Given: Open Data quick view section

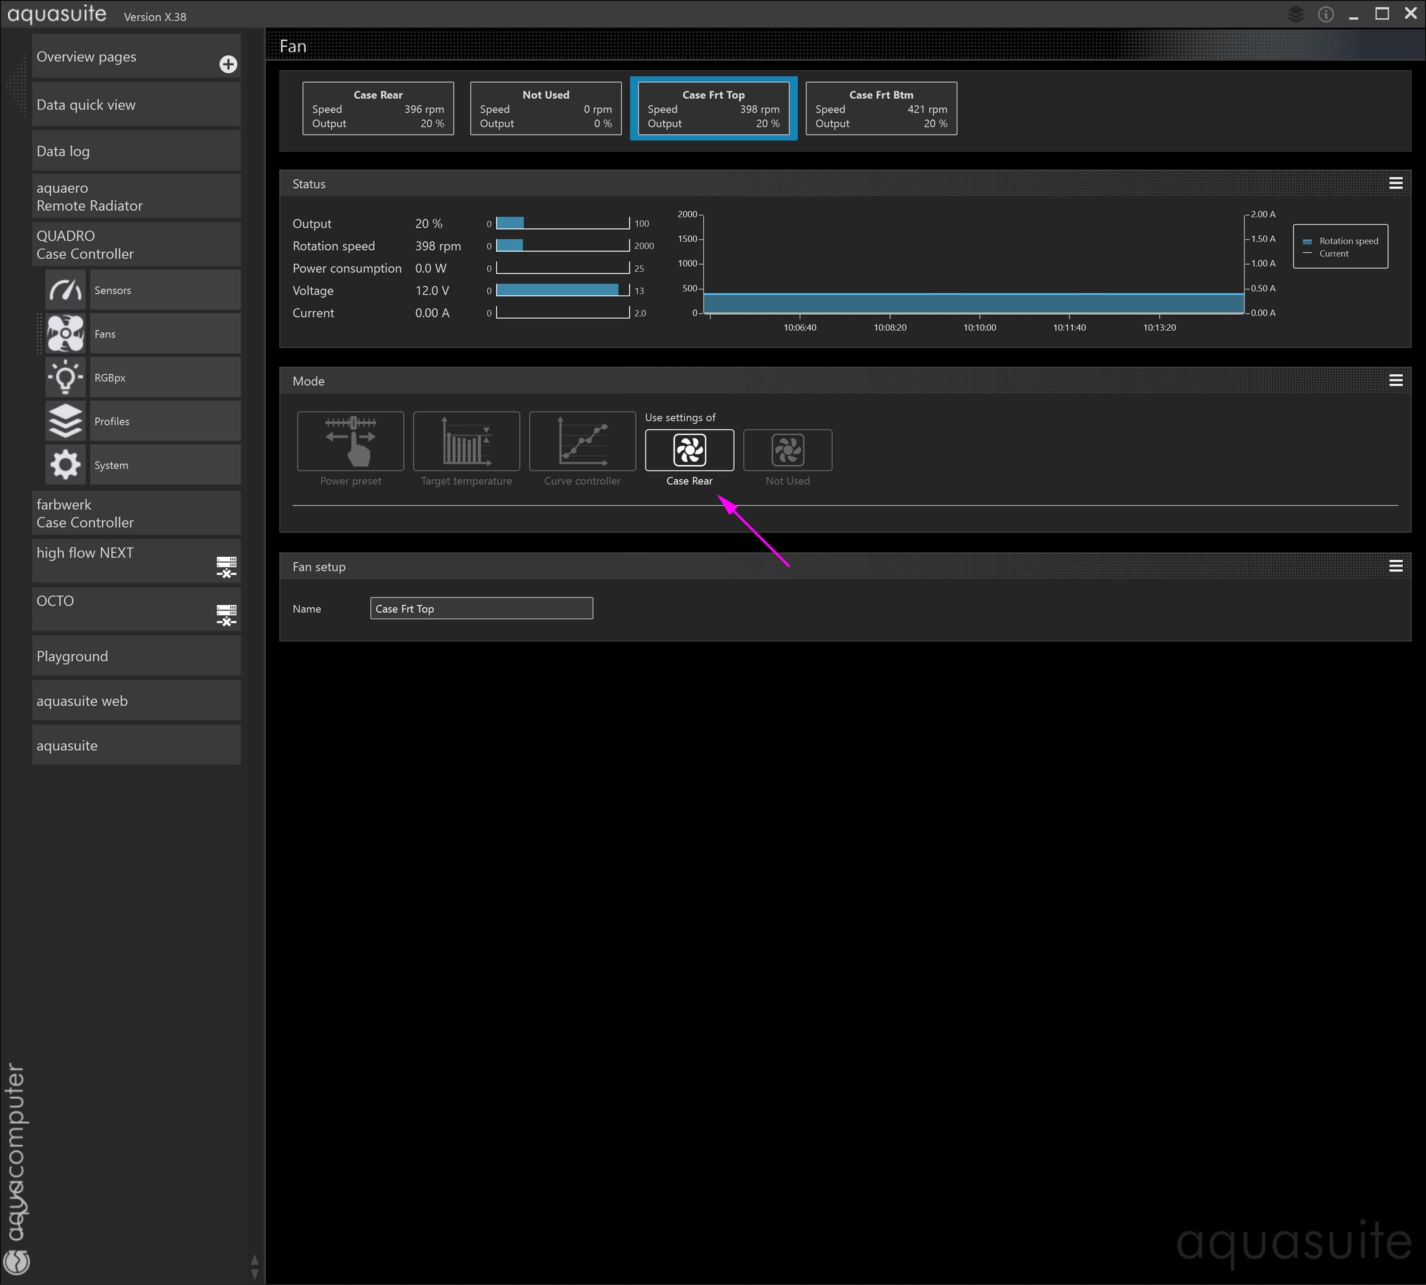Looking at the screenshot, I should [136, 105].
